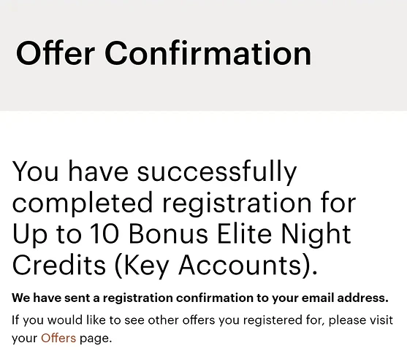Viewport: 407px width, 364px height.
Task: Click the bold registration confirmation email sentence
Action: point(200,298)
